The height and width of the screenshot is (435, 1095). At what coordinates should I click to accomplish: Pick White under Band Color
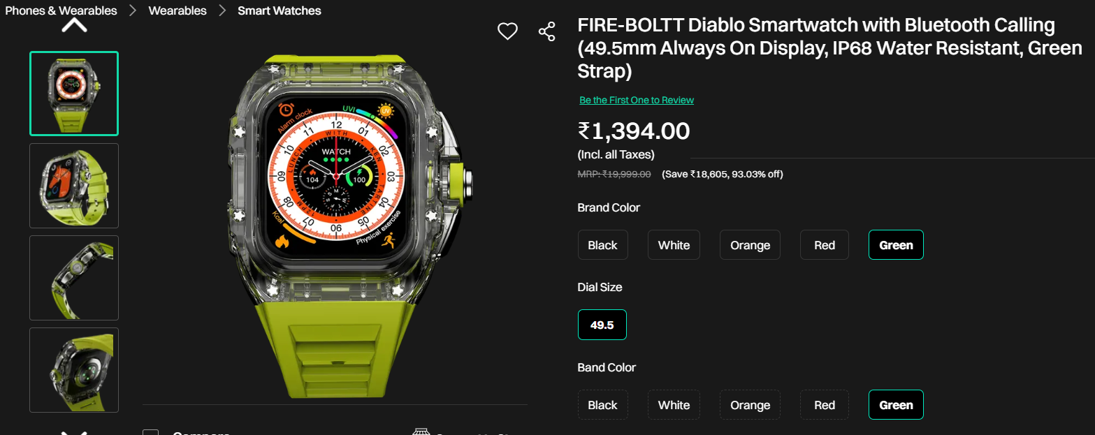[x=674, y=405]
